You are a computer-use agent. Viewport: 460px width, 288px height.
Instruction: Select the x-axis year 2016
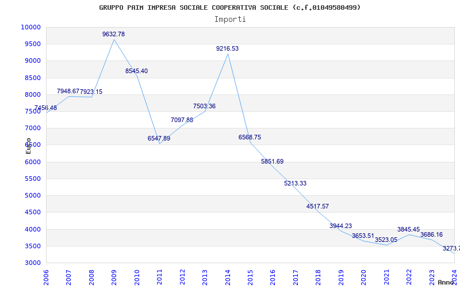point(273,277)
